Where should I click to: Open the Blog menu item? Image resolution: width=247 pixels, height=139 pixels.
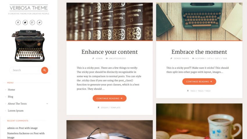click(x=10, y=97)
